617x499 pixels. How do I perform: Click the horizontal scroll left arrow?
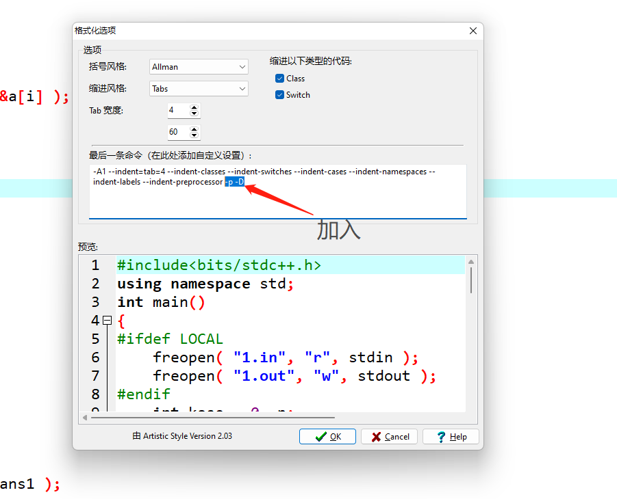pos(85,418)
